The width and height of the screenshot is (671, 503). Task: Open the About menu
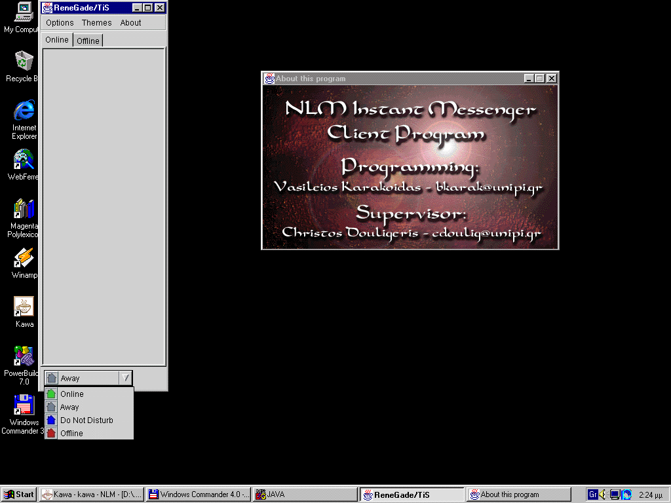(x=130, y=23)
